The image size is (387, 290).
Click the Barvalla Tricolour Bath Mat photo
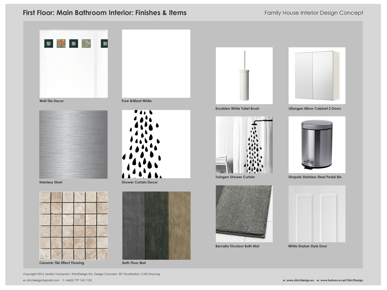coord(244,214)
